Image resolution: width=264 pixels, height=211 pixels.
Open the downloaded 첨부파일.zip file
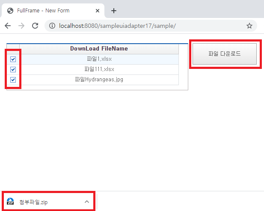click(33, 202)
